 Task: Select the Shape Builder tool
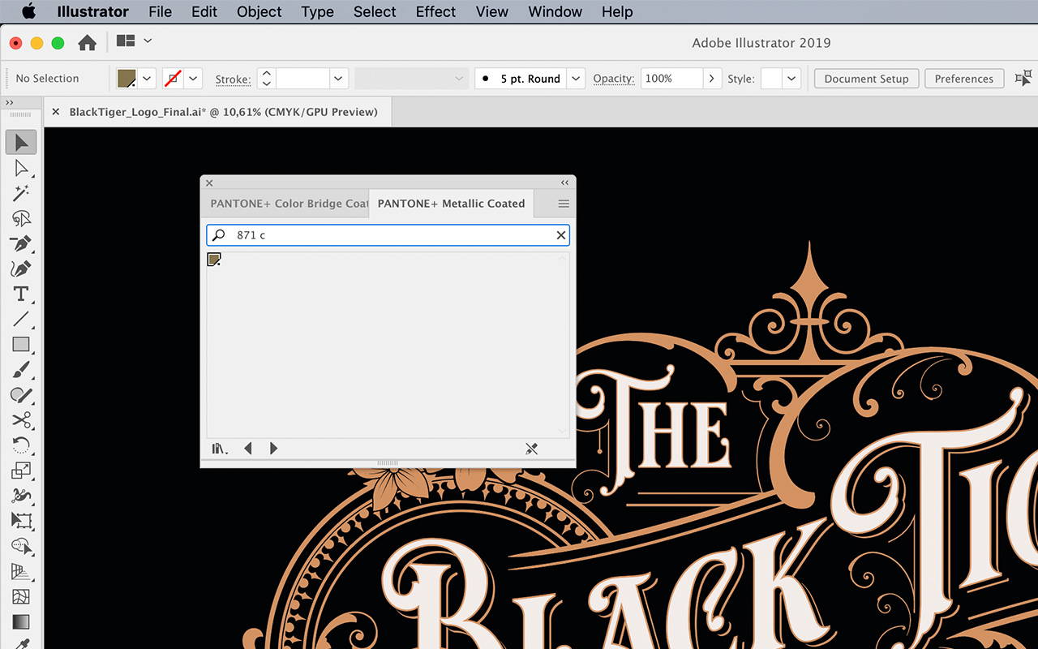click(21, 546)
